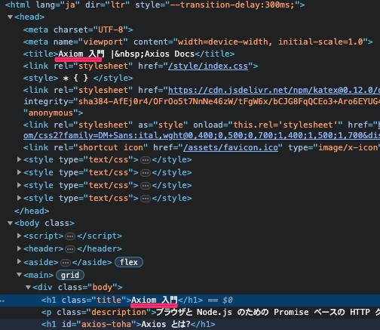Expand the header element
380x330 pixels.
pyautogui.click(x=19, y=248)
